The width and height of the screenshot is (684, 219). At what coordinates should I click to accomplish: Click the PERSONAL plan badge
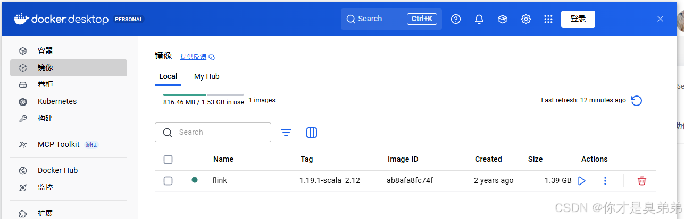(x=129, y=20)
